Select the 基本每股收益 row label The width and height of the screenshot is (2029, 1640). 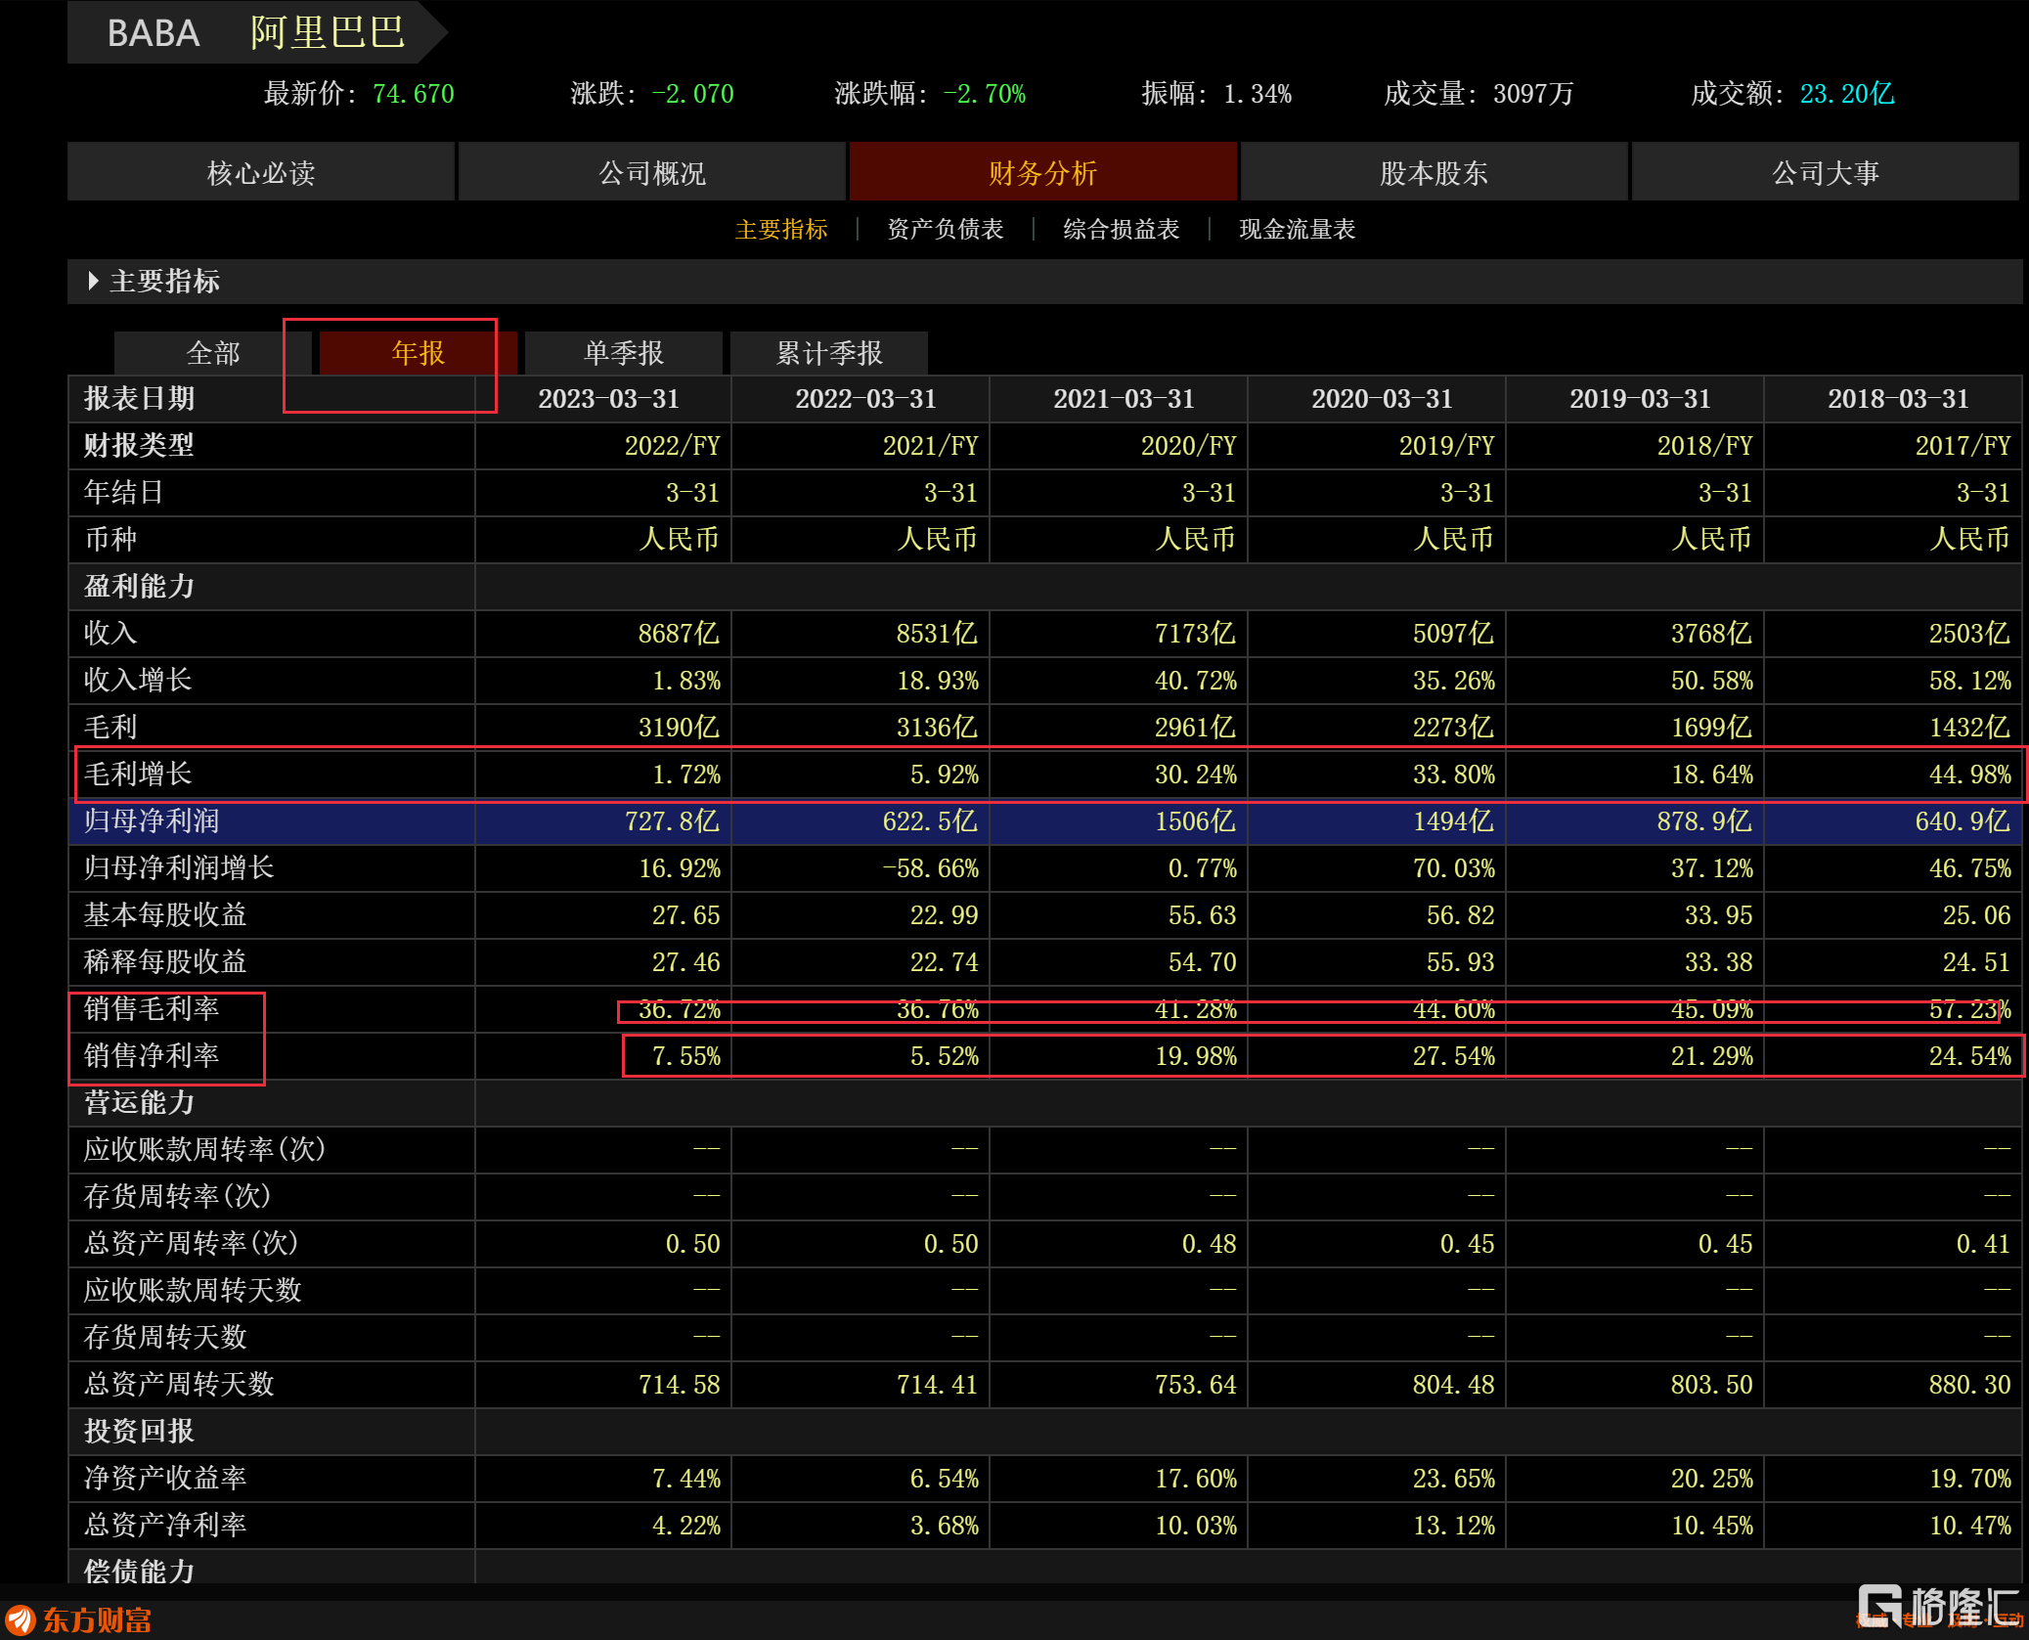coord(165,915)
